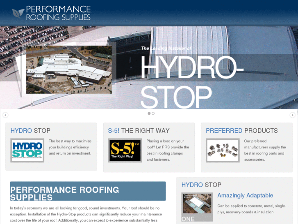298x224 pixels.
Task: Click 'Placing a load on your roof?' text
Action: point(168,150)
